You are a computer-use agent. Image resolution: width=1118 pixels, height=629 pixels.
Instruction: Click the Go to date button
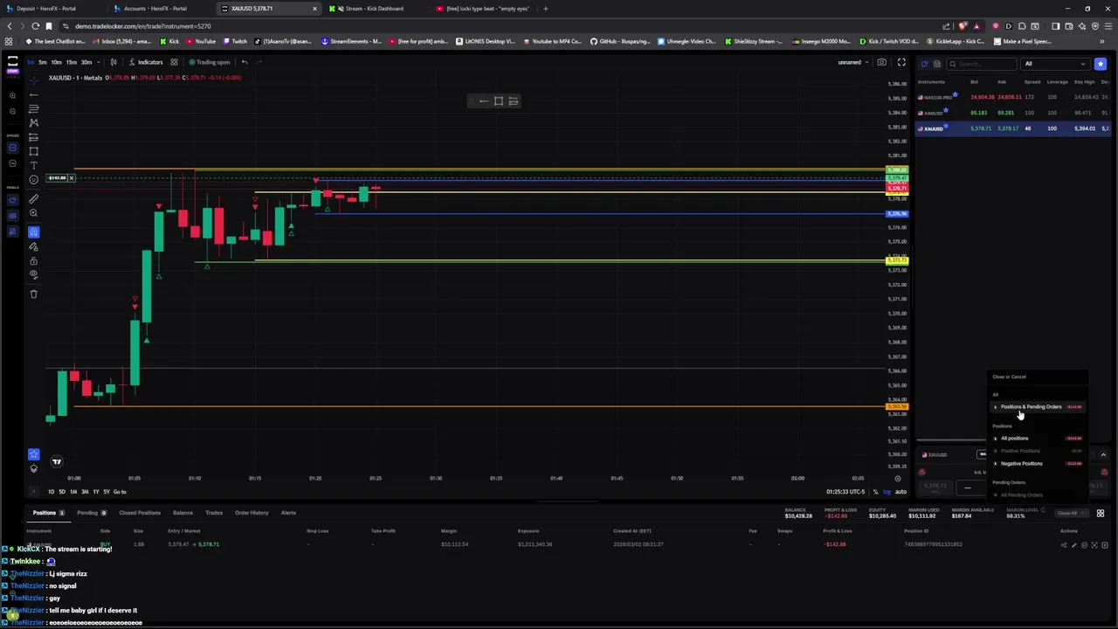[120, 492]
